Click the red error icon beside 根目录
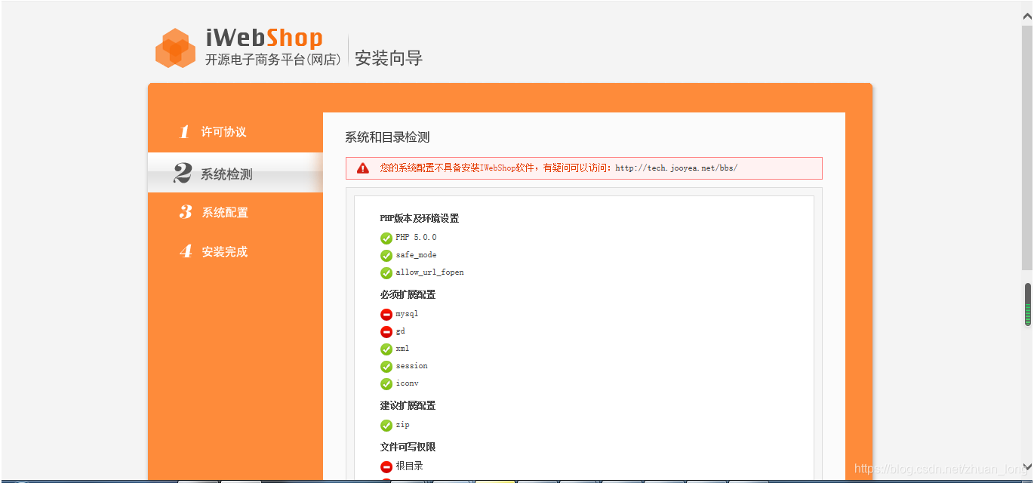This screenshot has height=483, width=1034. pos(386,466)
